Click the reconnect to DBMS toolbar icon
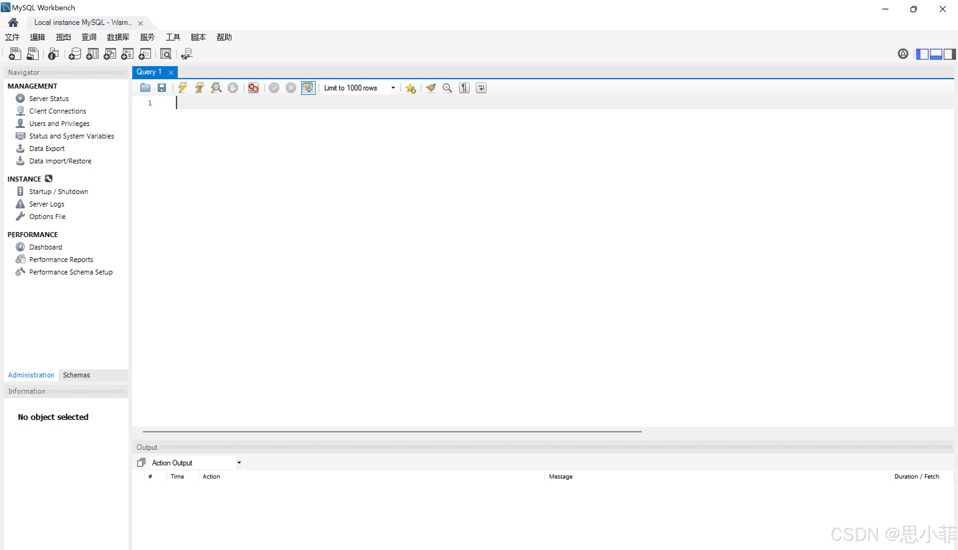The height and width of the screenshot is (550, 958). (186, 54)
